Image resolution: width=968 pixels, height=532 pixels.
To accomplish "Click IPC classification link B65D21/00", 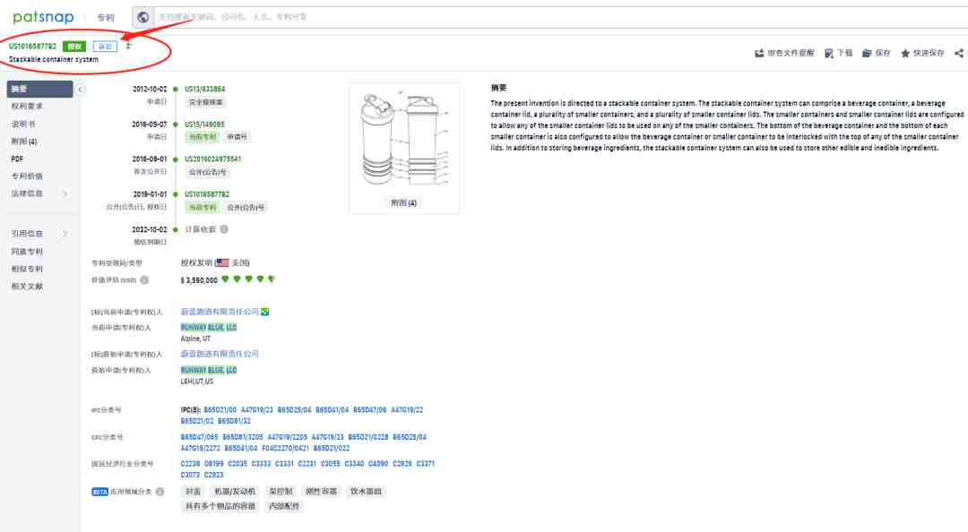I will pyautogui.click(x=219, y=409).
